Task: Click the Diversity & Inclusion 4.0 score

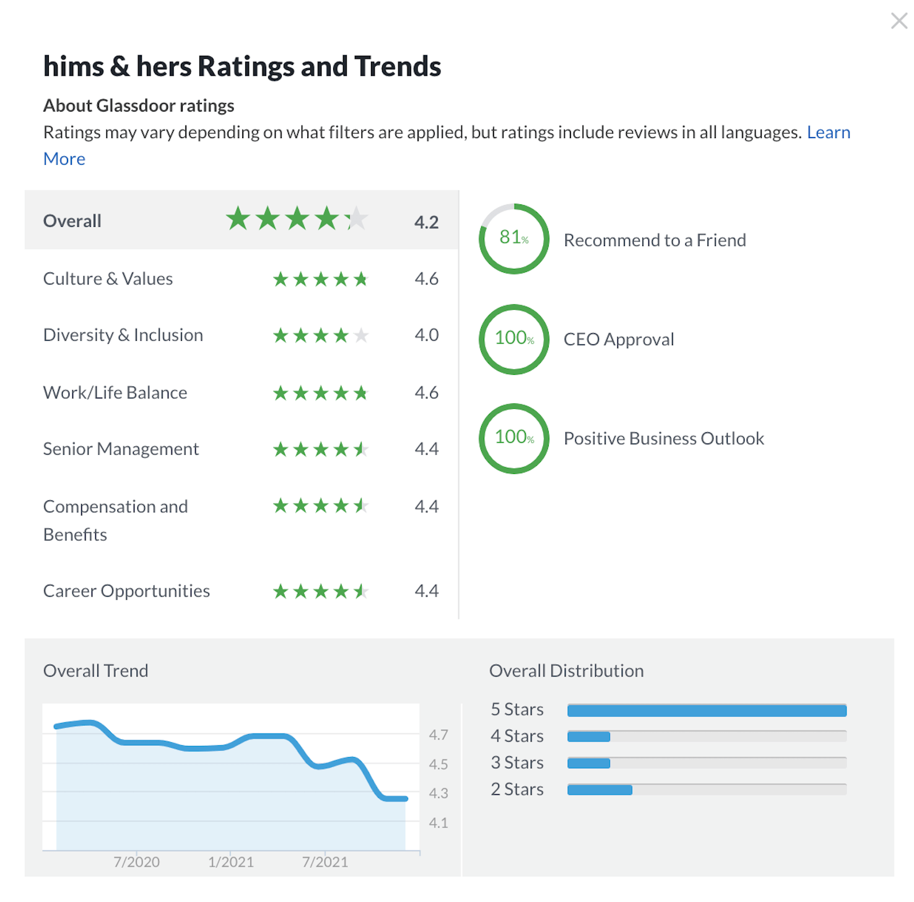Action: pos(427,335)
